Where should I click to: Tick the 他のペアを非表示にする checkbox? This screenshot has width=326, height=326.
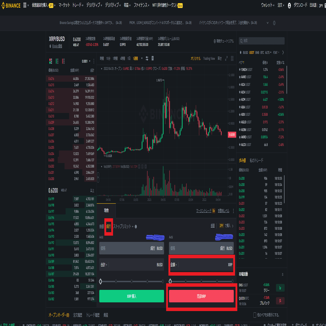255,315
